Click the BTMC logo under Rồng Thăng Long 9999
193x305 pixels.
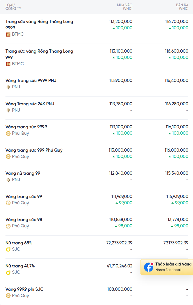[8, 35]
